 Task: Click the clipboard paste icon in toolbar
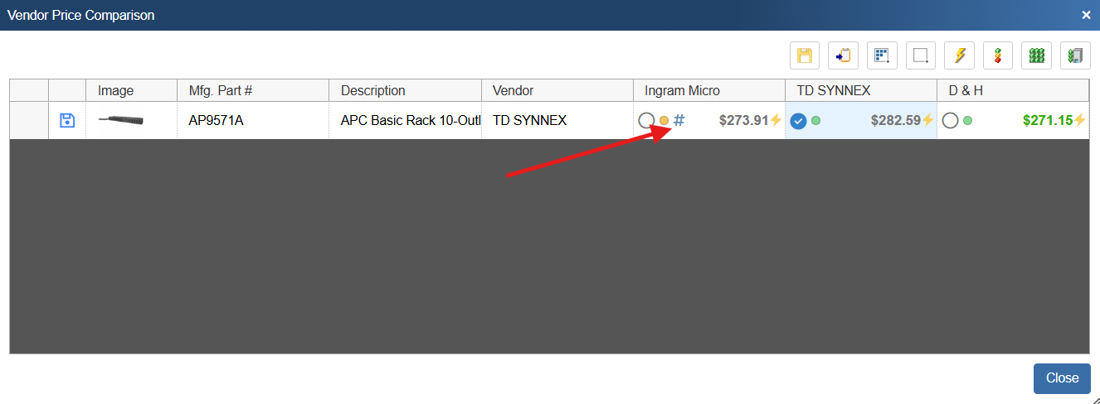tap(843, 55)
